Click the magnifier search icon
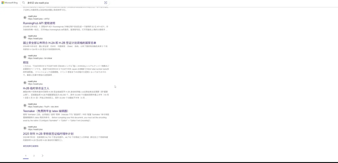Image resolution: width=338 pixels, height=163 pixels. 23,3
